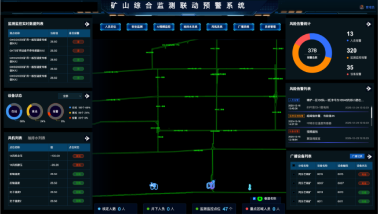Screen dimensions: 378x214
Task: Check the broadcast row with device 6015
Action: tap(293, 174)
